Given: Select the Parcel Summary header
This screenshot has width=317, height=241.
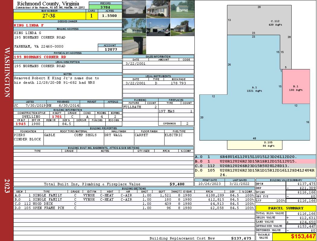Looking at the screenshot, I should point(286,208).
